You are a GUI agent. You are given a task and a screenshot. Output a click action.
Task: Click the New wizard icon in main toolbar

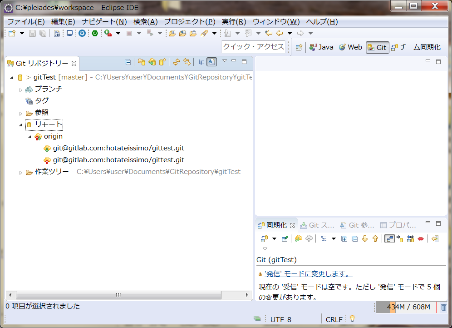[12, 33]
